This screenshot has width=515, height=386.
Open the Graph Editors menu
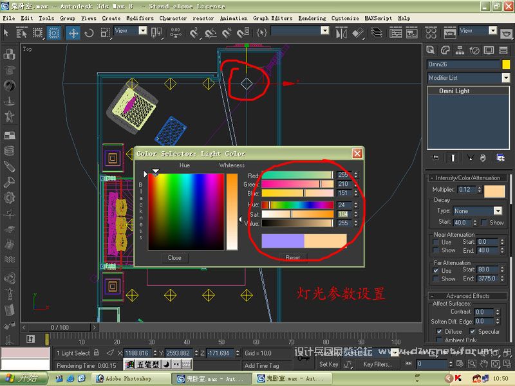click(272, 19)
